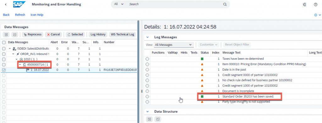
Task: Open the help question mark icon
Action: point(316,4)
